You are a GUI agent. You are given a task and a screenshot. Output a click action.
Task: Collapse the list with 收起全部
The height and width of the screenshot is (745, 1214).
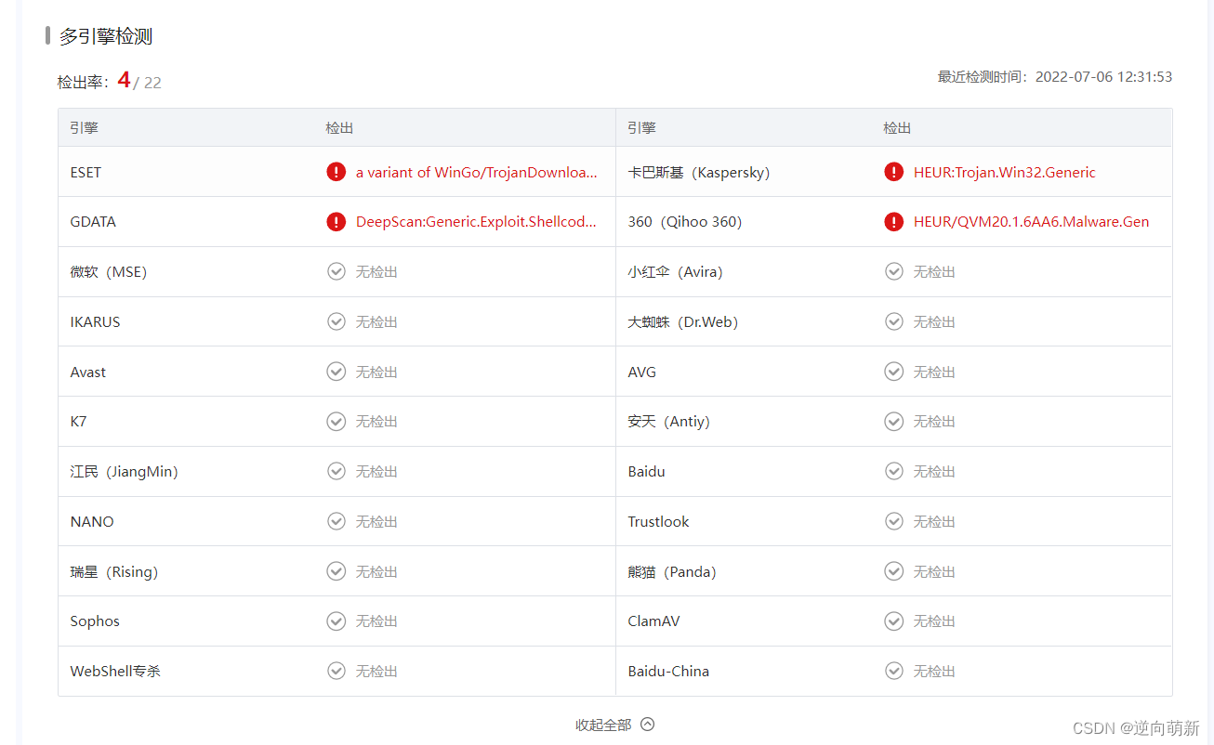click(615, 725)
